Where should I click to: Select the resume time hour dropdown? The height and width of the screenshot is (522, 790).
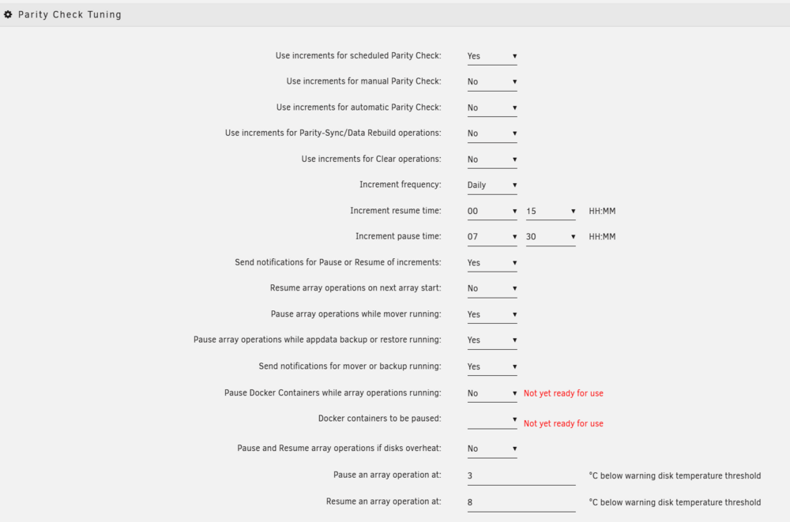point(491,211)
